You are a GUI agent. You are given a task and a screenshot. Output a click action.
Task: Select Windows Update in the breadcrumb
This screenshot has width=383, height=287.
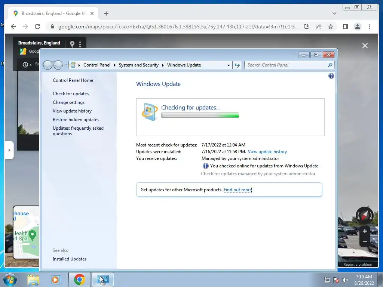click(184, 65)
